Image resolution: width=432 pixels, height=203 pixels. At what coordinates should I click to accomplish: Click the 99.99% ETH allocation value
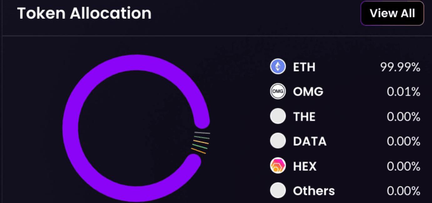point(400,67)
